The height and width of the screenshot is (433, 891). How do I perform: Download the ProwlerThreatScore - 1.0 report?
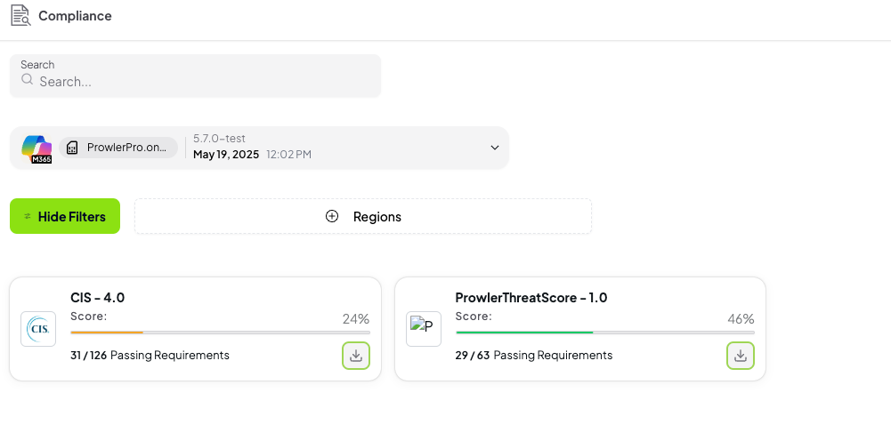(x=741, y=356)
